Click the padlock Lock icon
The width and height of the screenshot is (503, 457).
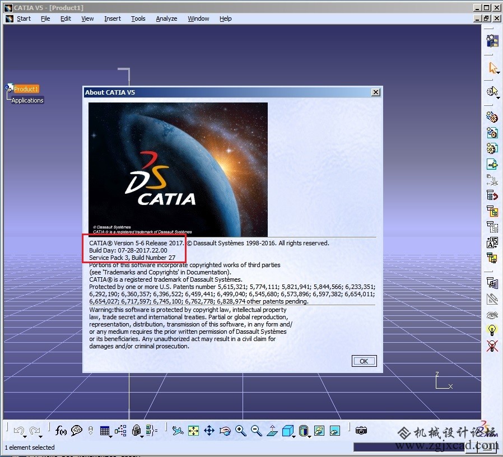[x=136, y=430]
